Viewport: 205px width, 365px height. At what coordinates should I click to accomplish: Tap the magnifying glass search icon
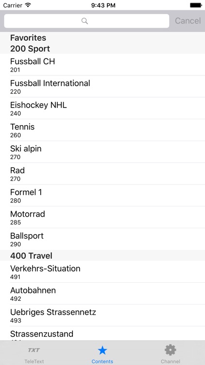85,21
